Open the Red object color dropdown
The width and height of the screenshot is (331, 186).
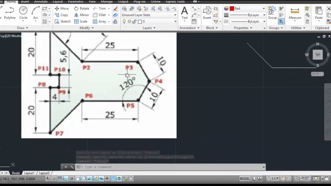(x=247, y=9)
